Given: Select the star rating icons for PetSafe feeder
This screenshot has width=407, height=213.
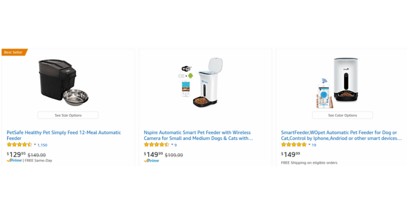Looking at the screenshot, I should 19,144.
